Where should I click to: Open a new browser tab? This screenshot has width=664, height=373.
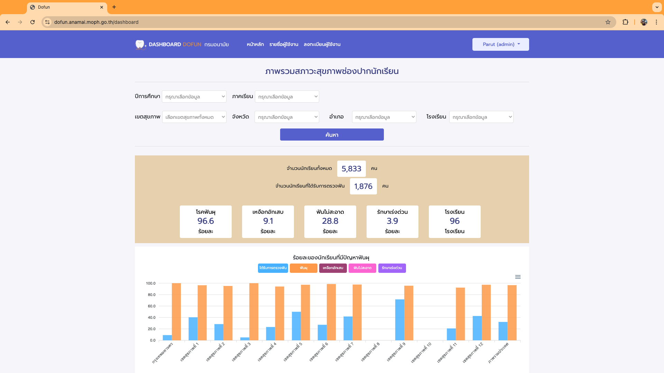[x=114, y=7]
